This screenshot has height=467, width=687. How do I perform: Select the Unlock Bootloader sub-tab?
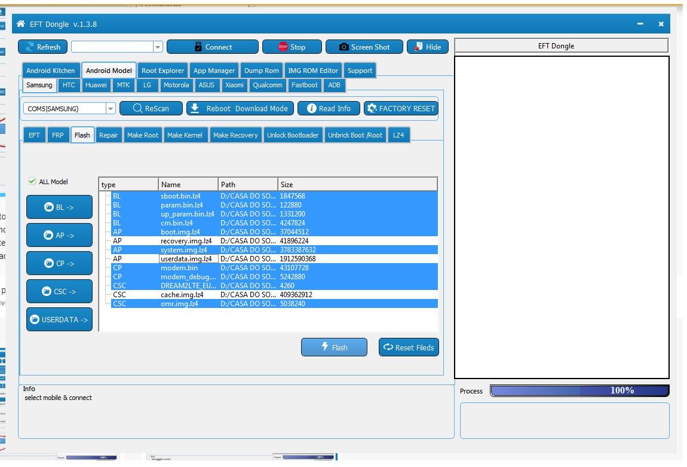pyautogui.click(x=293, y=135)
